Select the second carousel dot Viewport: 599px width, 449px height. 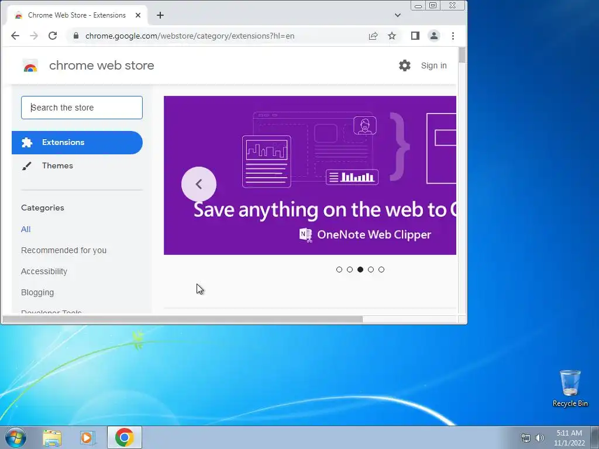pyautogui.click(x=350, y=270)
